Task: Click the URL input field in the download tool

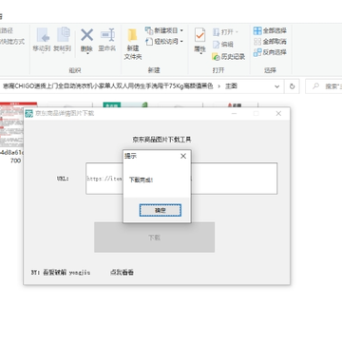Action: click(x=181, y=179)
